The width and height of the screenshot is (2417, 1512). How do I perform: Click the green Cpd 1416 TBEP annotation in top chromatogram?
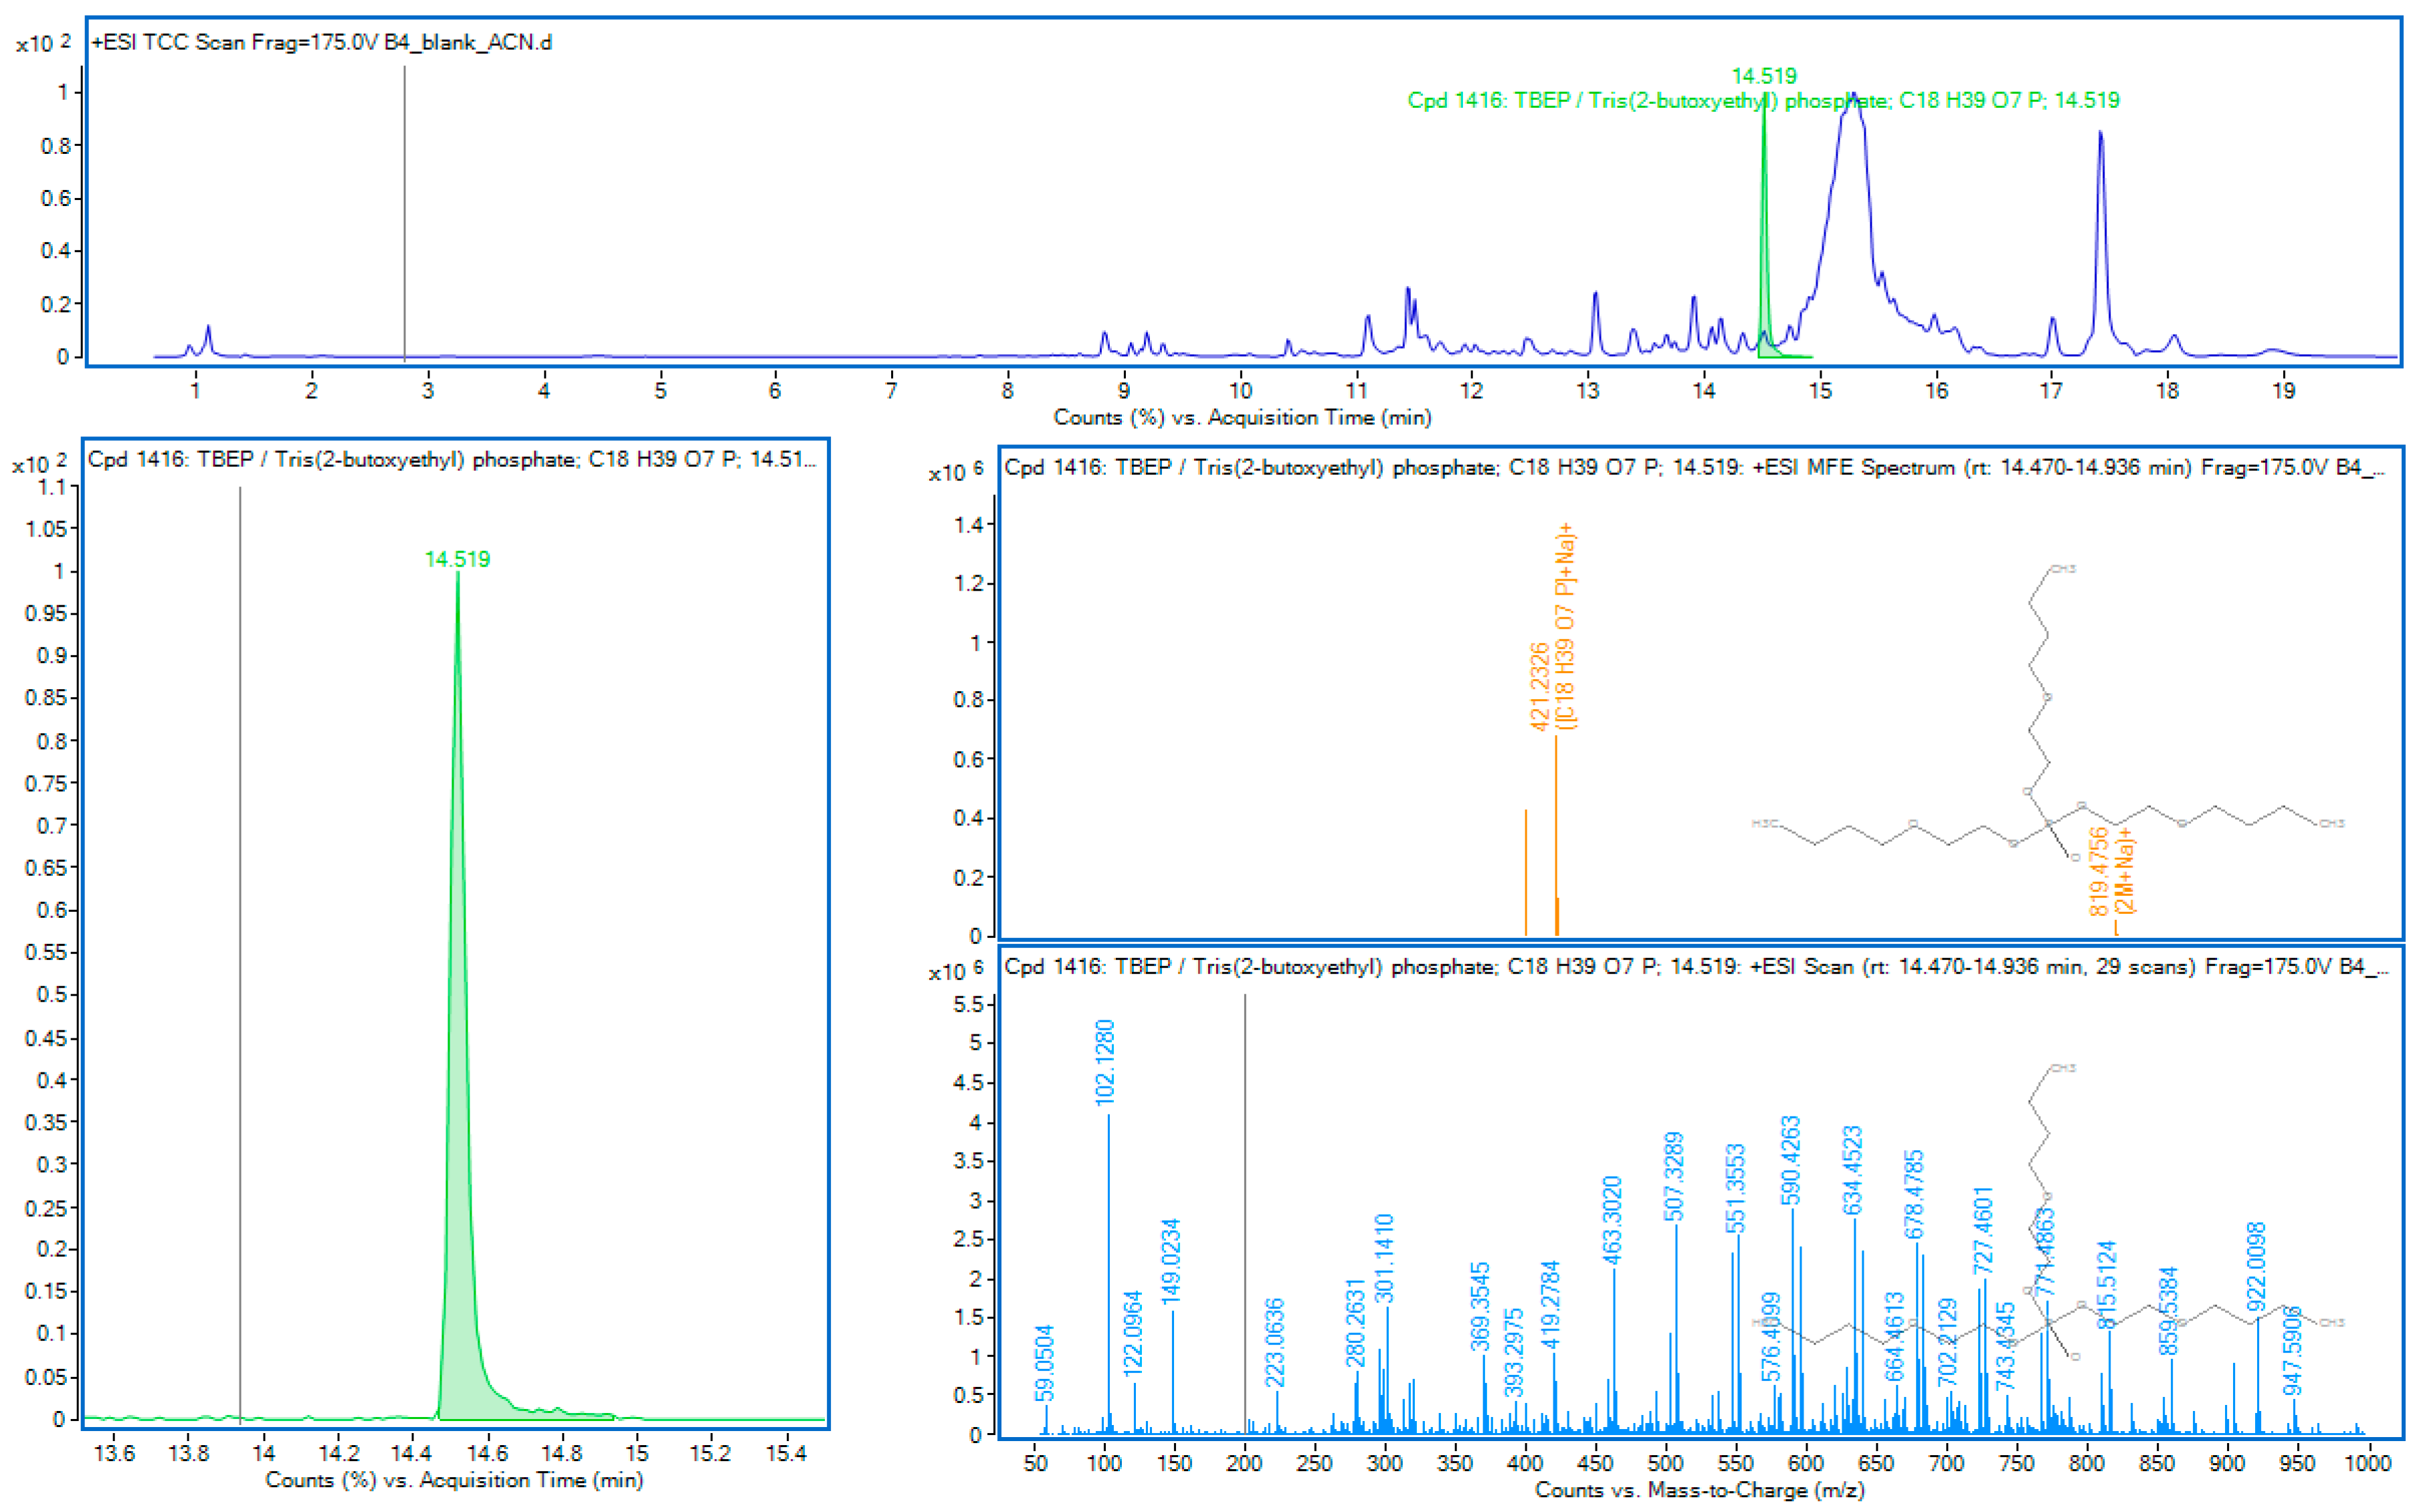[x=1763, y=100]
